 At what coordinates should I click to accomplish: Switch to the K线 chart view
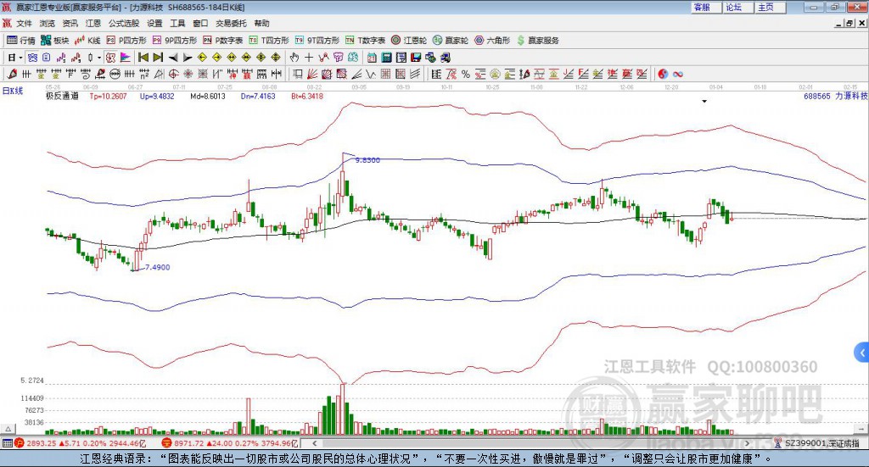click(x=87, y=41)
